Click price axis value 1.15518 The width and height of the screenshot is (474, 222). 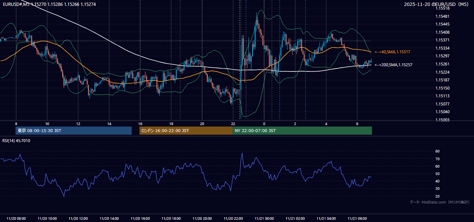442,8
